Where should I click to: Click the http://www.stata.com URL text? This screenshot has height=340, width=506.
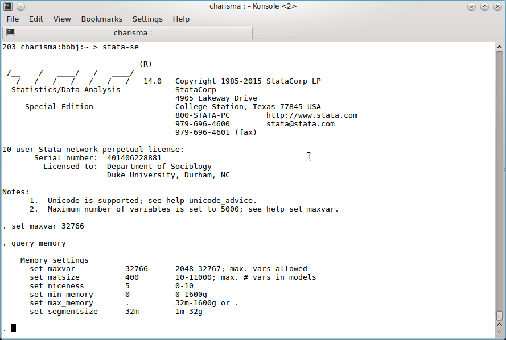coord(312,115)
